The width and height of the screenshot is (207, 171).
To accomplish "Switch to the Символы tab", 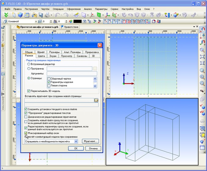I will pyautogui.click(x=82, y=56).
